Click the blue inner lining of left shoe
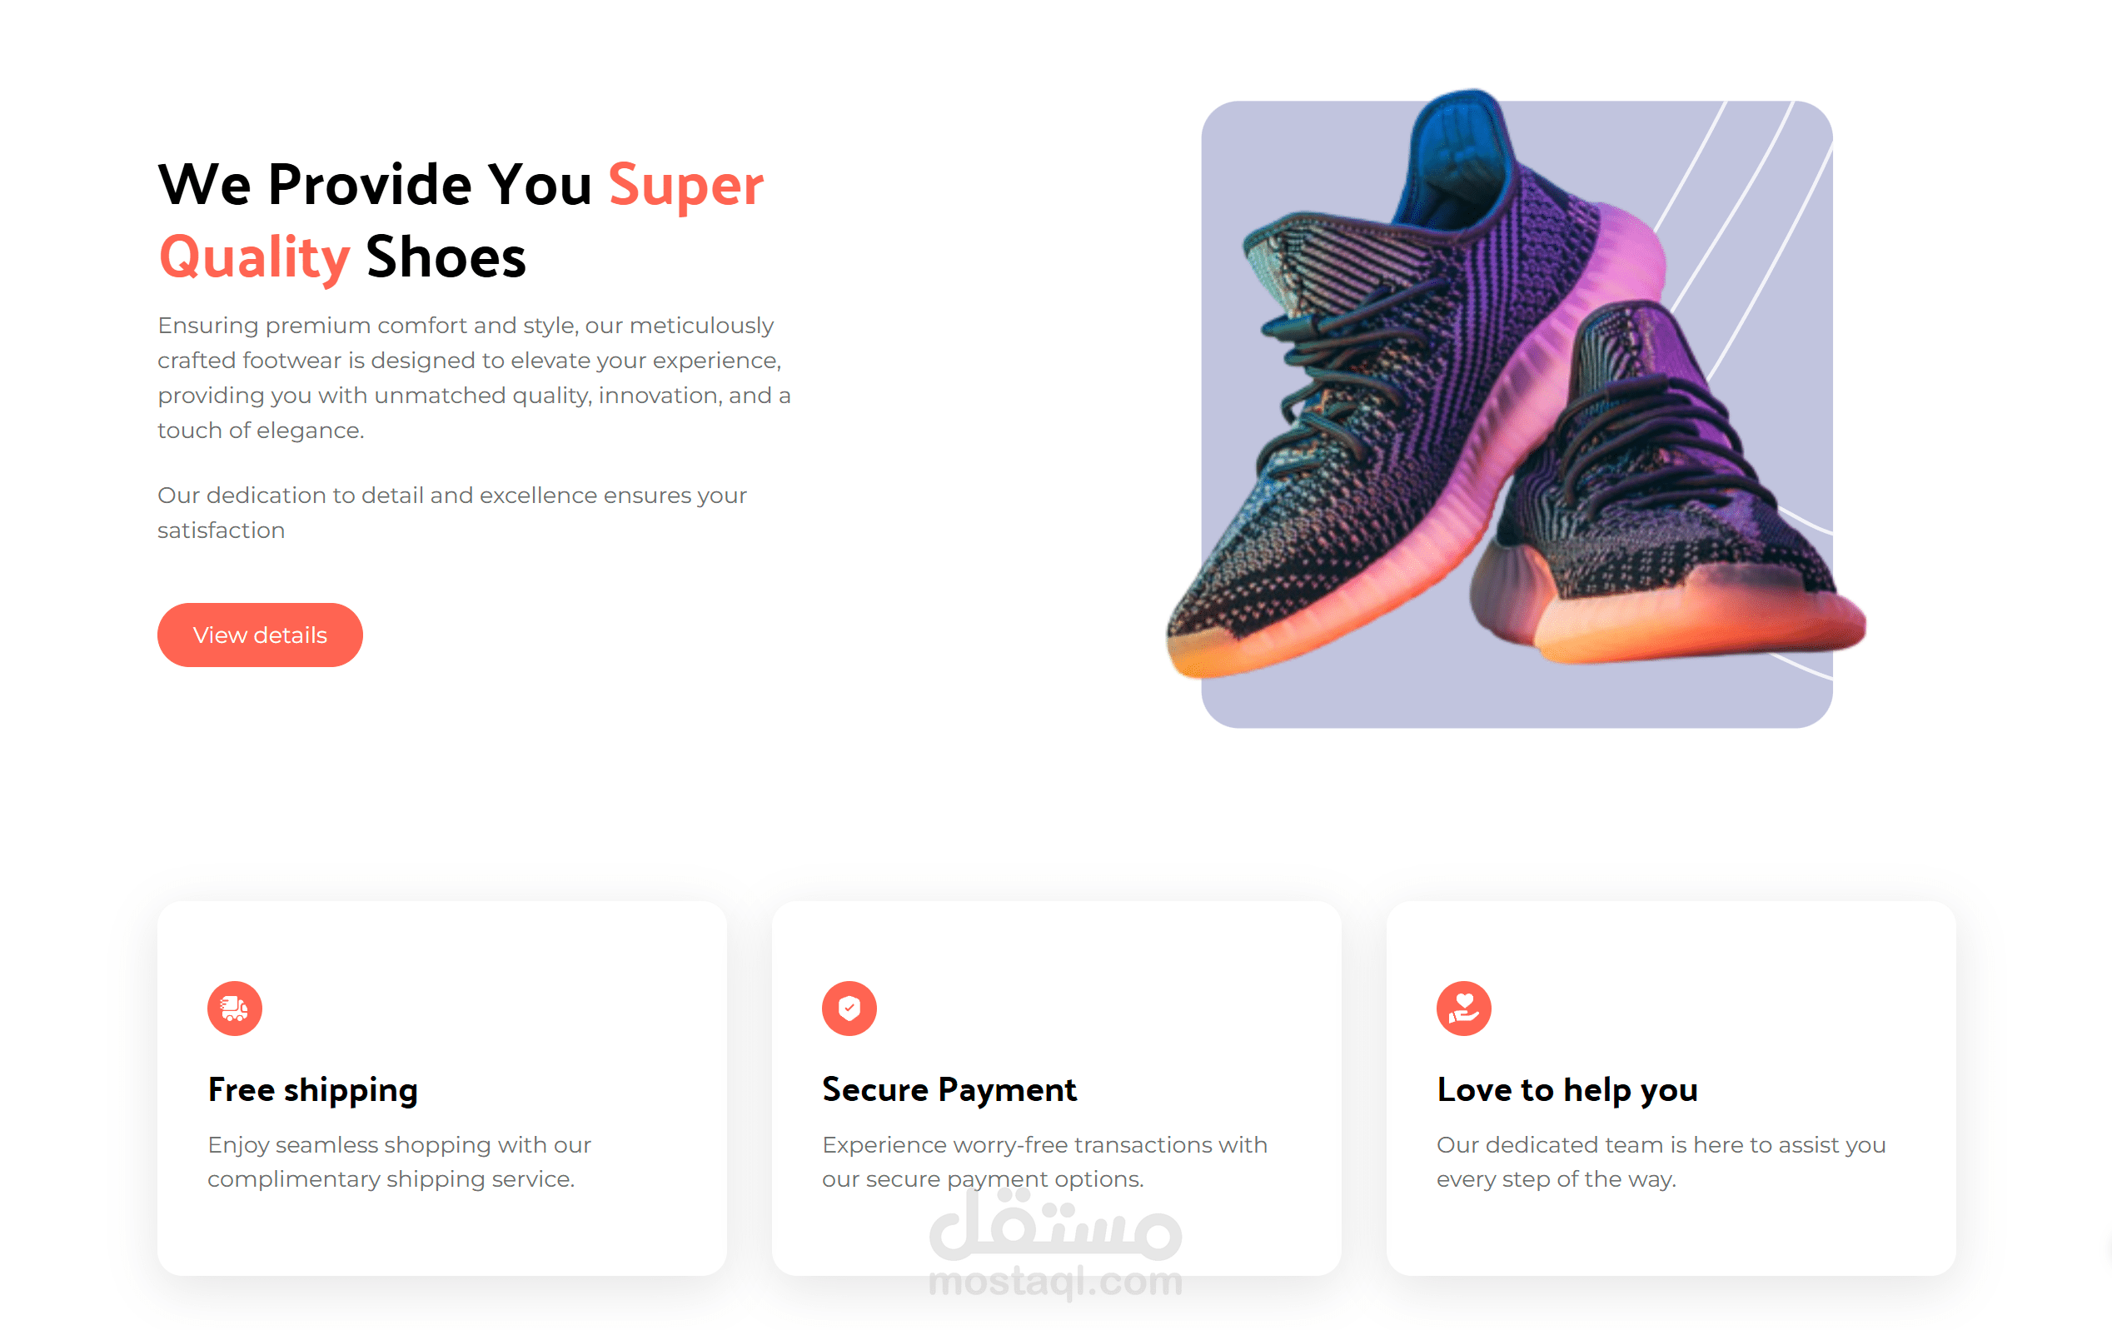2112x1330 pixels. (x=1456, y=153)
